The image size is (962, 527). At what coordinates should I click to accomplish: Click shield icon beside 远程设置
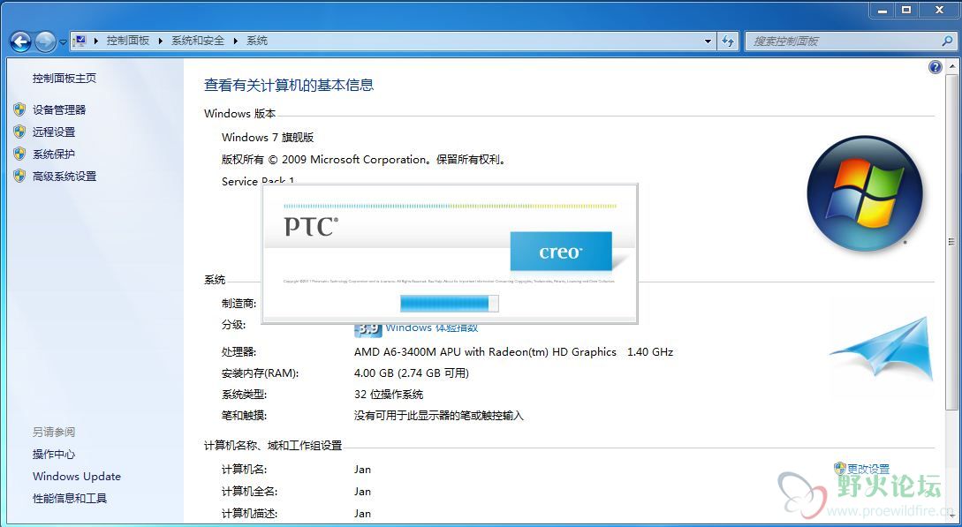coord(19,132)
